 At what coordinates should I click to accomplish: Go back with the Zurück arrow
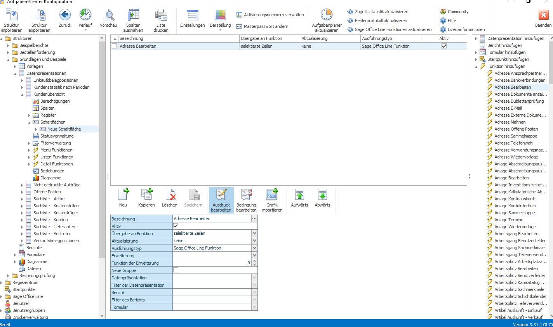pyautogui.click(x=65, y=15)
